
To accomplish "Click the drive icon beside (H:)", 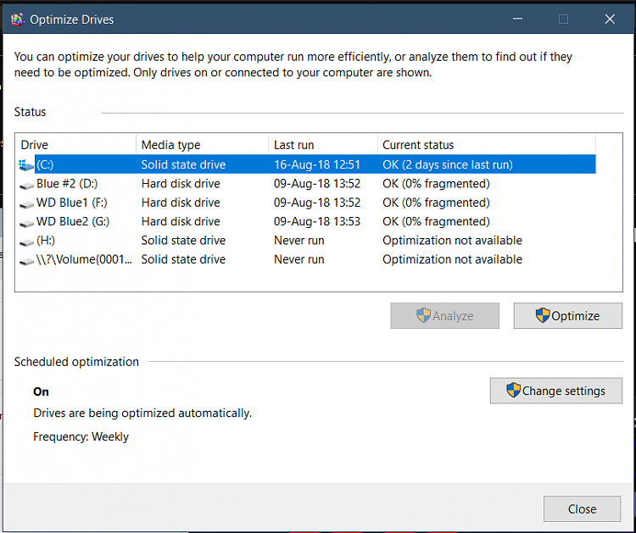I will point(27,242).
